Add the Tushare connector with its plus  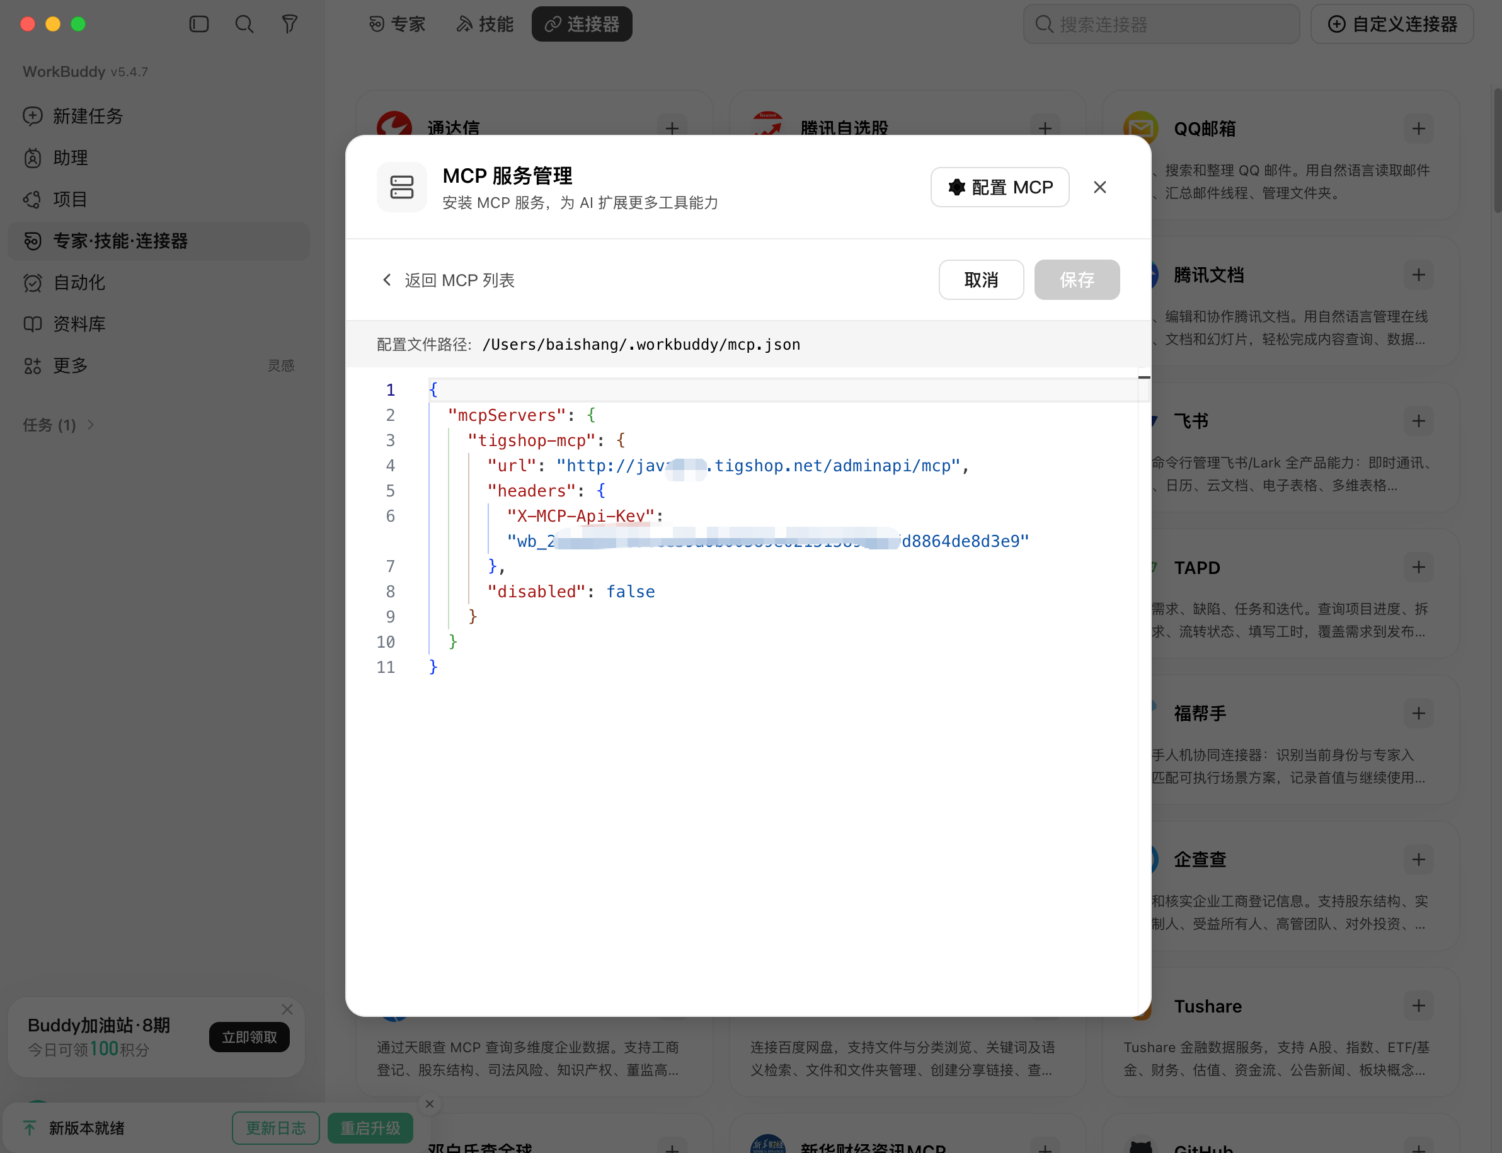click(1419, 1006)
